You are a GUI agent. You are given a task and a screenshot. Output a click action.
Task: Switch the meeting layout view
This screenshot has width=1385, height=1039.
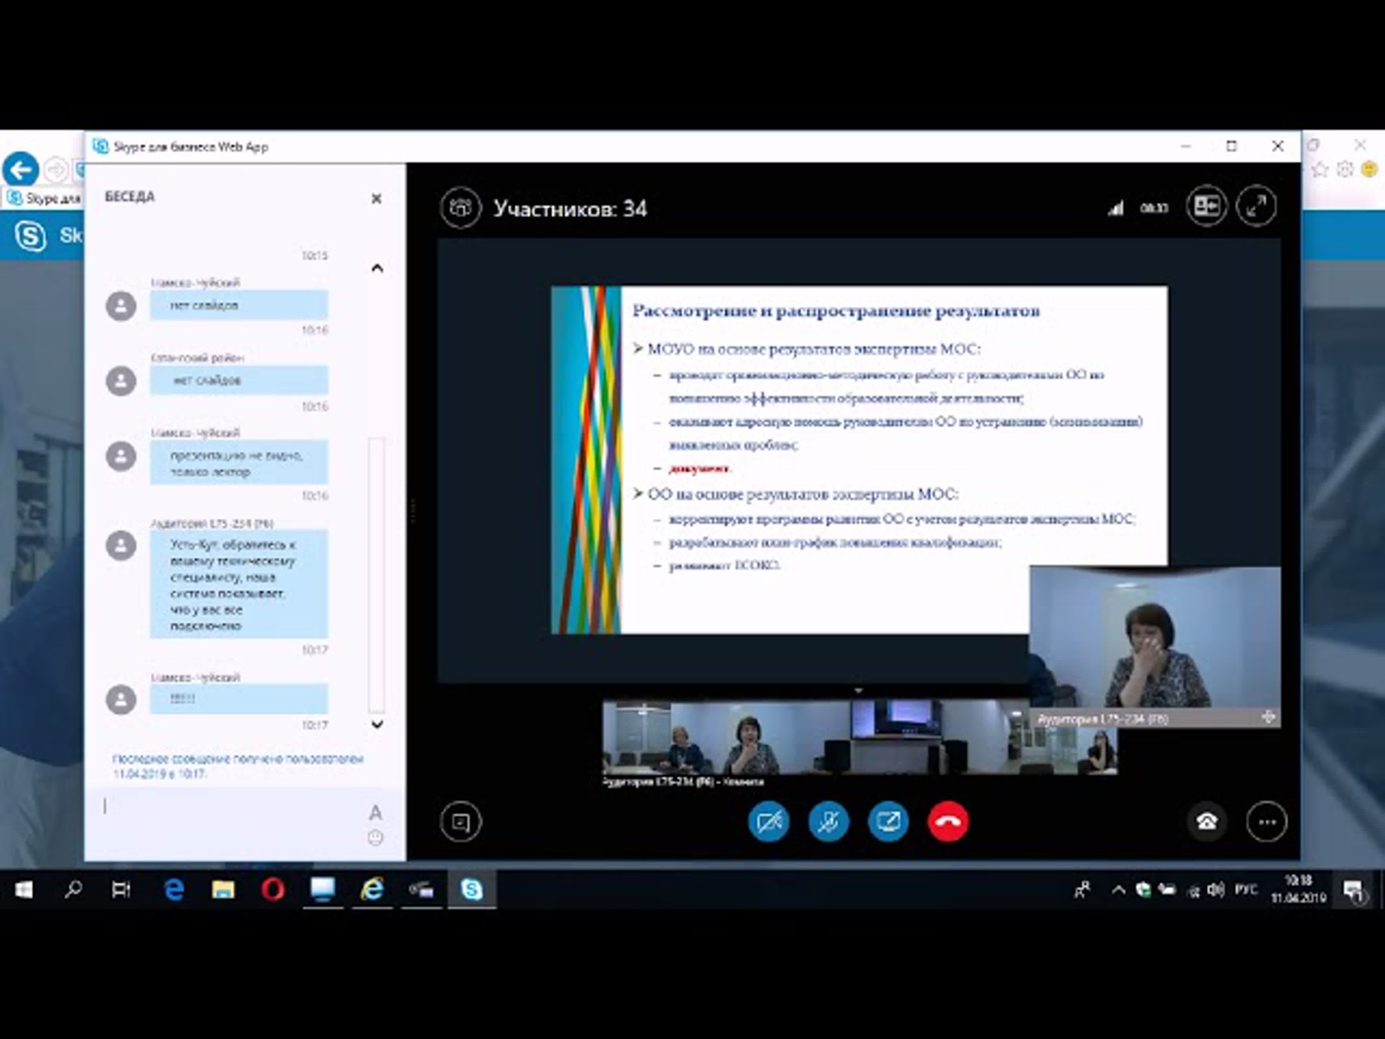(1206, 206)
